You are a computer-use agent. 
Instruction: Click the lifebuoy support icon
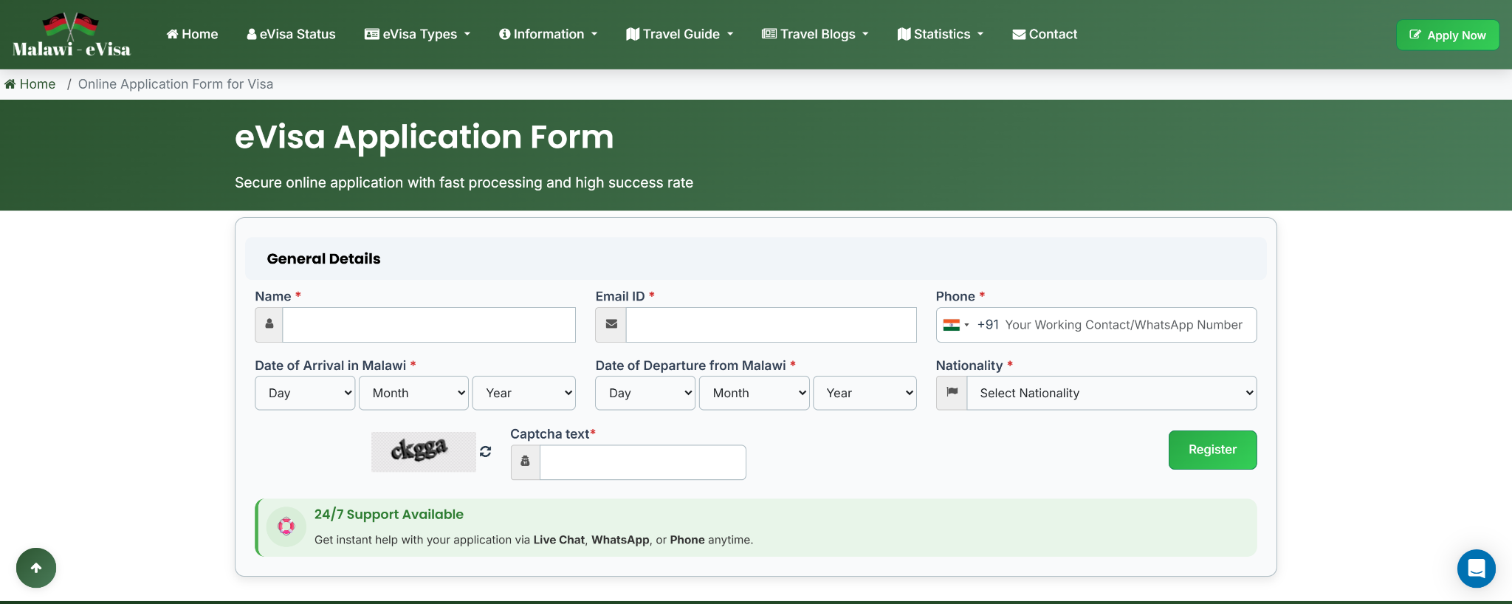pyautogui.click(x=286, y=526)
